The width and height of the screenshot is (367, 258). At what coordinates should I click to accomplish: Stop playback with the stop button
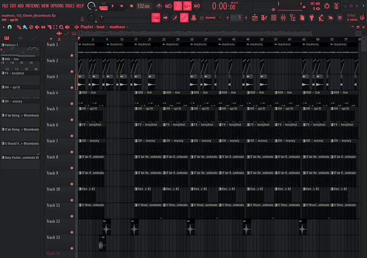tap(122, 6)
